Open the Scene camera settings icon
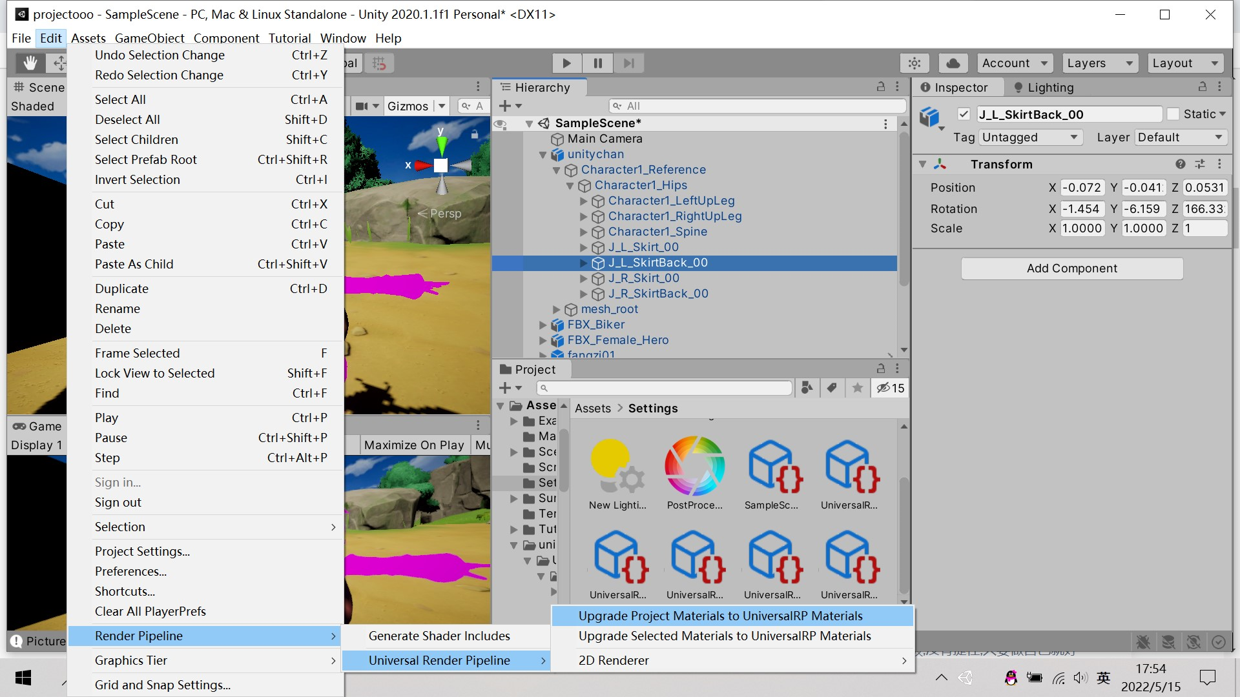The image size is (1240, 697). (x=362, y=106)
